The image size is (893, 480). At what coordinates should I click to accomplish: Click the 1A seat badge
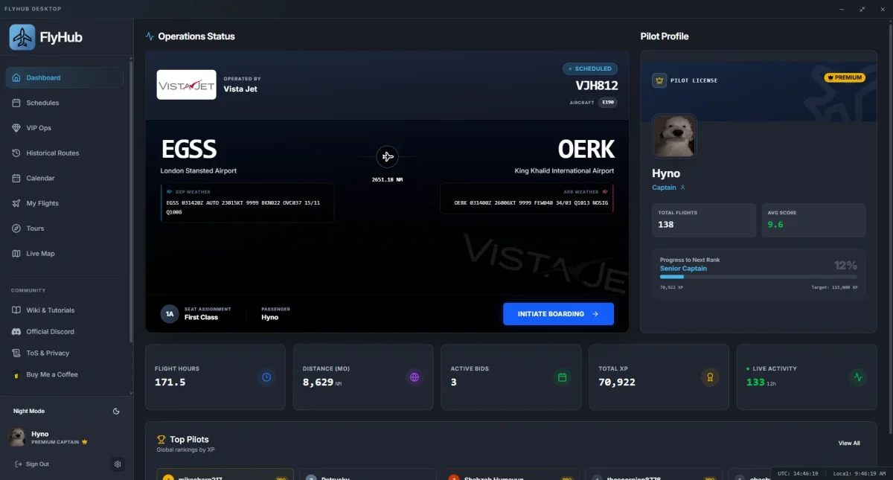click(x=170, y=314)
